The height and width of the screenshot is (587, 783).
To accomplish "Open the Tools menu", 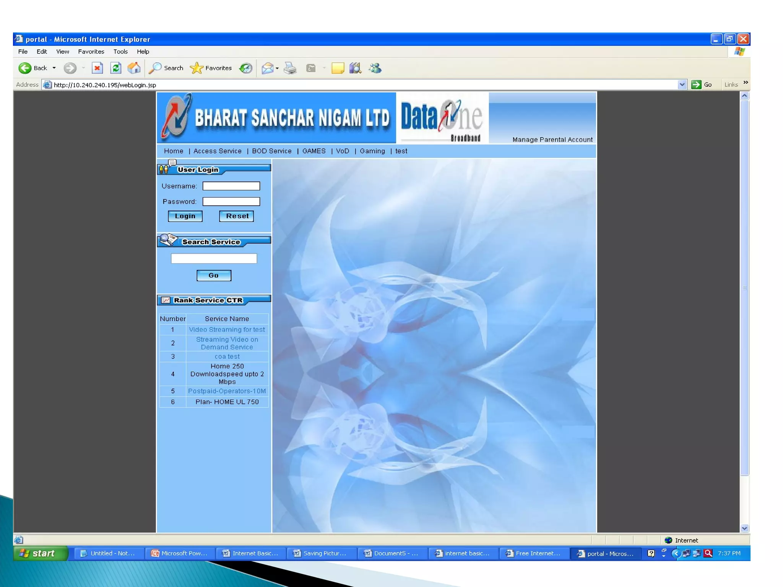I will (x=120, y=52).
